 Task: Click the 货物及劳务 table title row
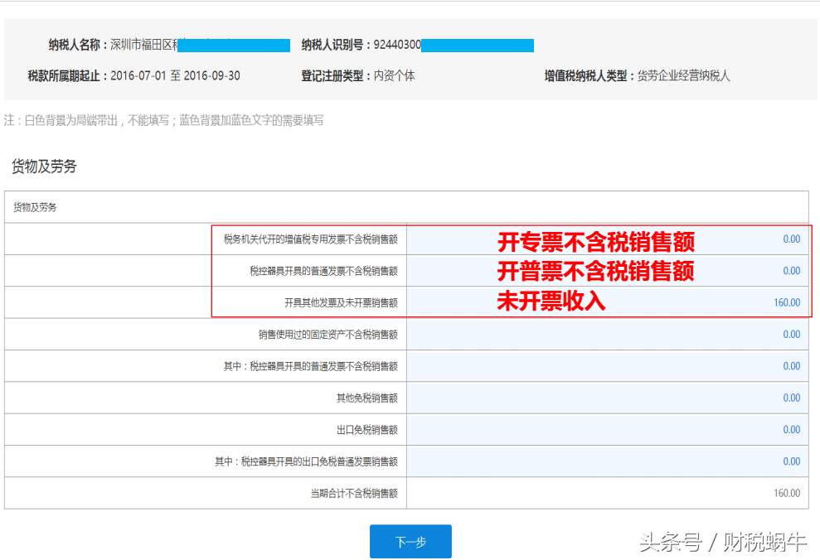pos(36,206)
